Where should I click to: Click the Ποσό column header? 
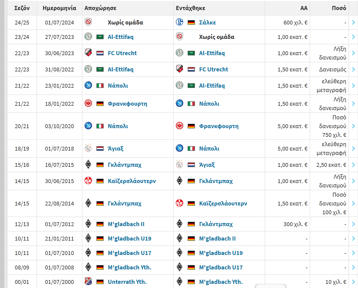339,8
